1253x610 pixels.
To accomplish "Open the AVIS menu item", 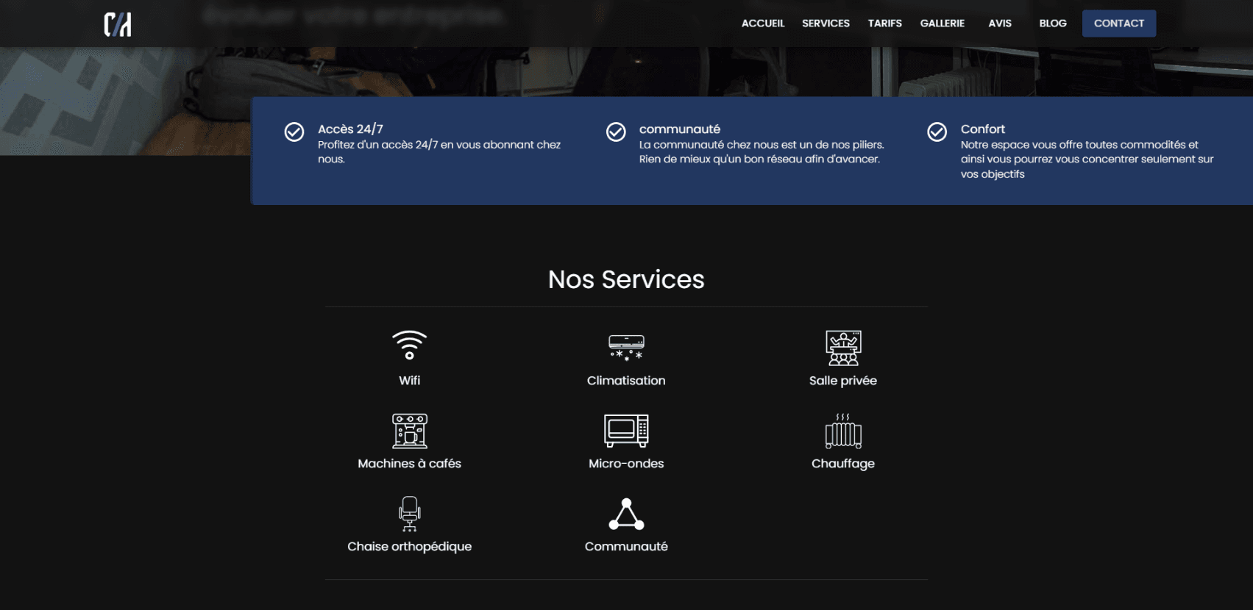I will 1000,24.
